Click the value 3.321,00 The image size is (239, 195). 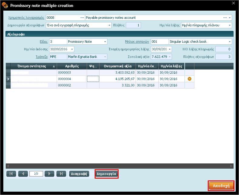[128, 86]
